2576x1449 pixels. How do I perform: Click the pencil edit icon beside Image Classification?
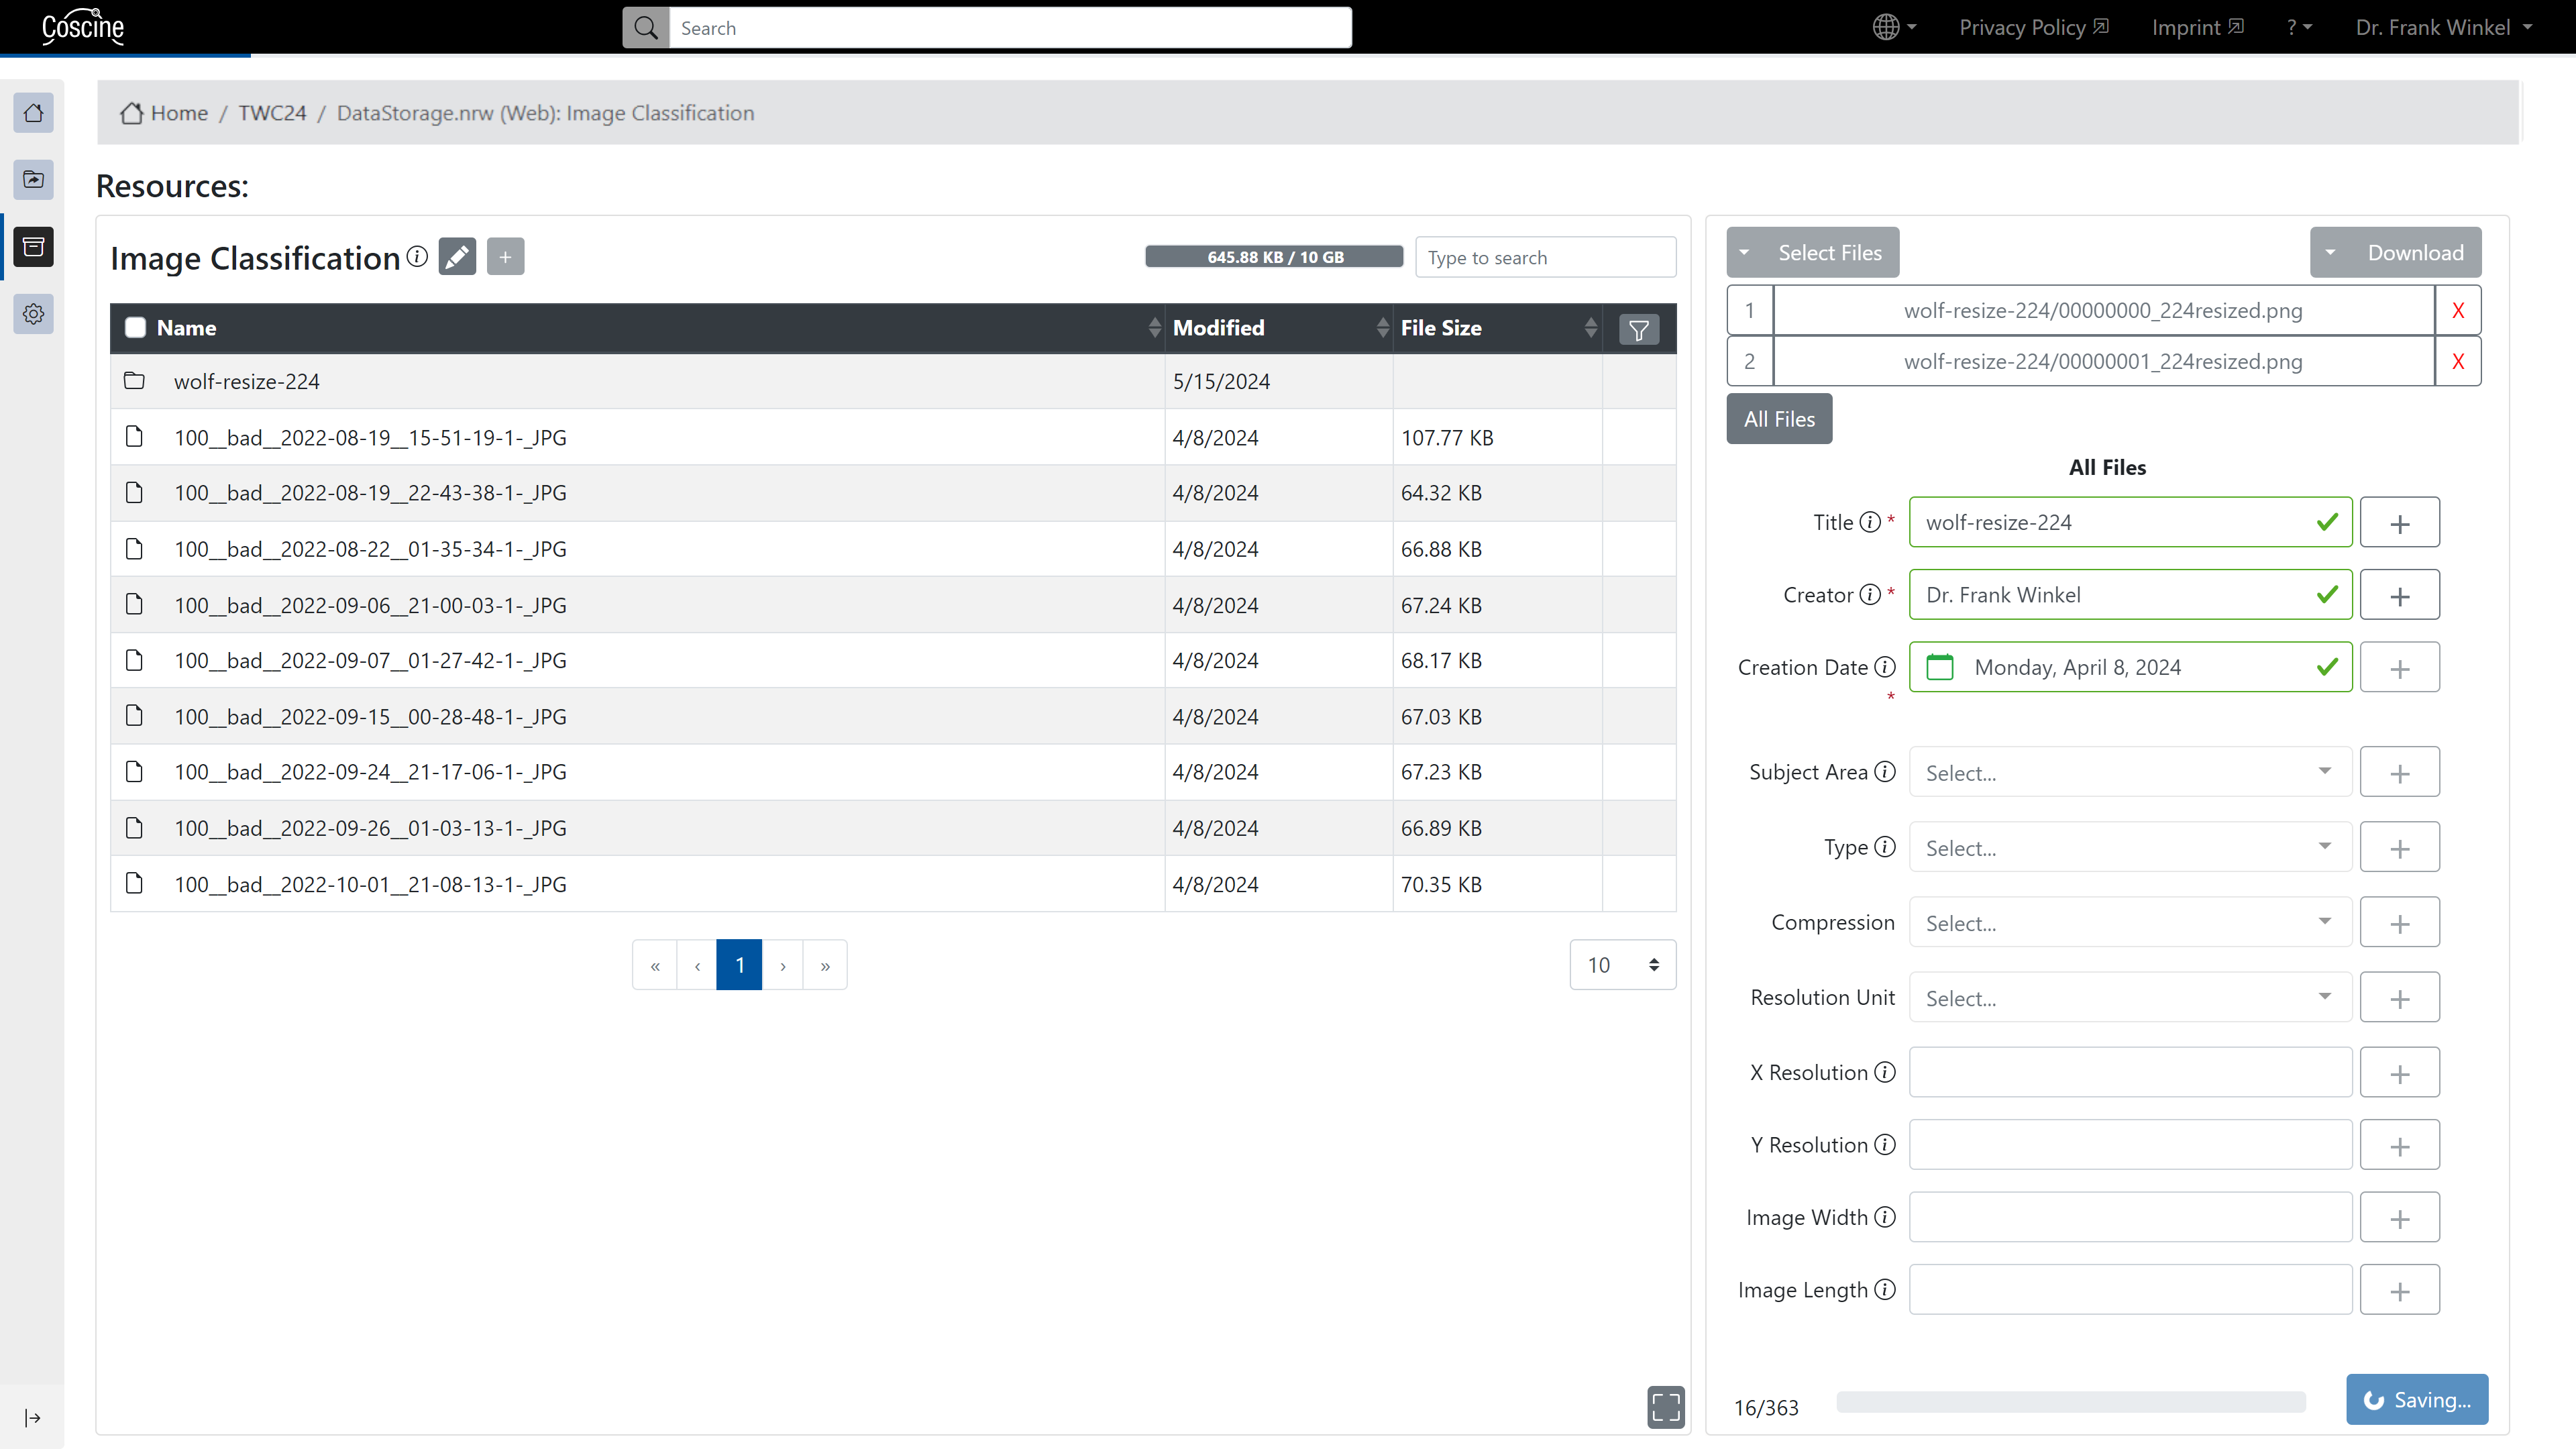[x=457, y=257]
